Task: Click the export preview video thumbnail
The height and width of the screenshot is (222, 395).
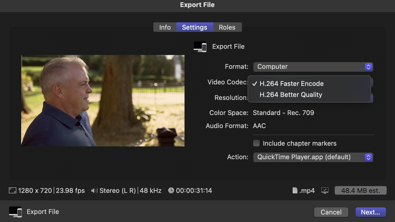Action: pyautogui.click(x=103, y=101)
